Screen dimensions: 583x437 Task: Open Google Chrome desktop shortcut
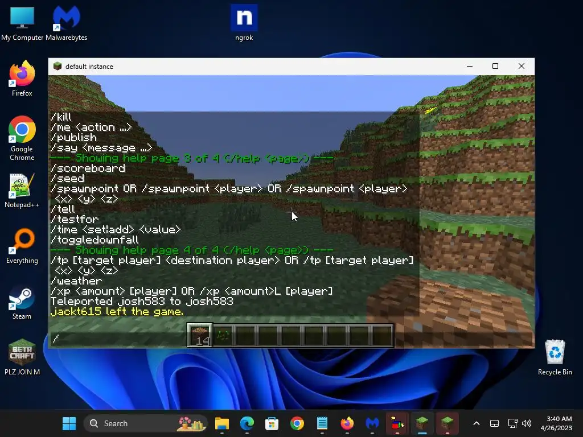tap(22, 138)
